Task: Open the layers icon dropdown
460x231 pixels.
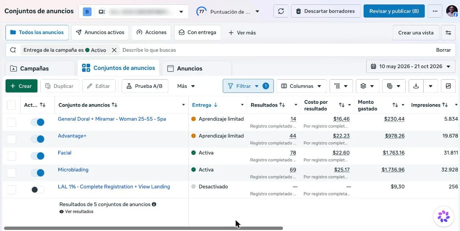Action: pos(367,86)
